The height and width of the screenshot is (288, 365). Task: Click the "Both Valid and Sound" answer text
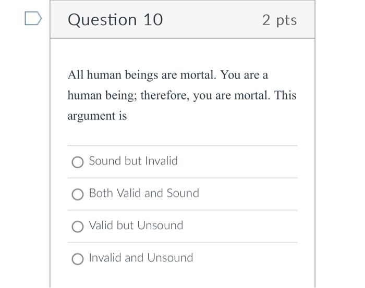tap(144, 193)
